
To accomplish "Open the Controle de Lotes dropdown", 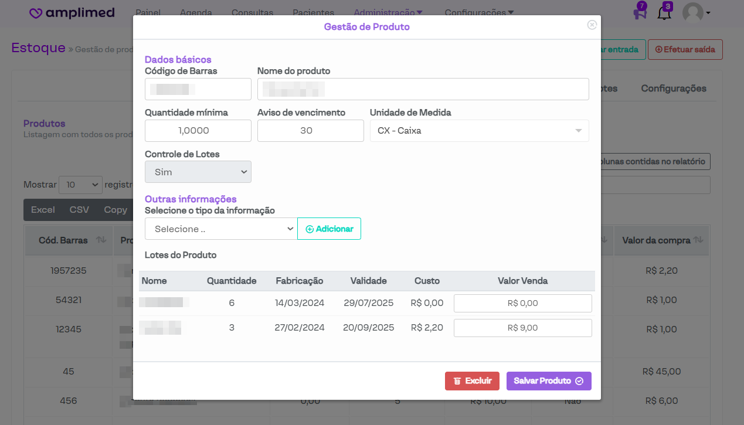I will (198, 173).
